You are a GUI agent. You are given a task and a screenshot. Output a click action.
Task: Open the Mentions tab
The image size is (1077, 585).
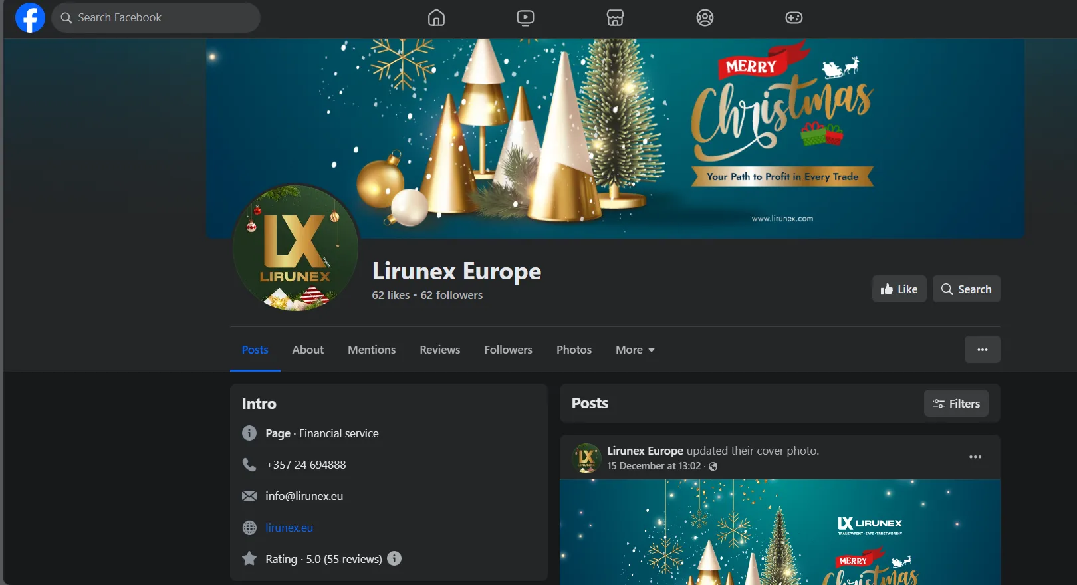[x=372, y=350]
